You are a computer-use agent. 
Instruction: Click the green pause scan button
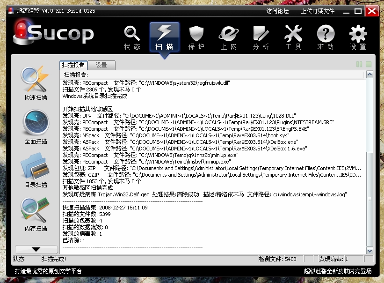tap(359, 65)
